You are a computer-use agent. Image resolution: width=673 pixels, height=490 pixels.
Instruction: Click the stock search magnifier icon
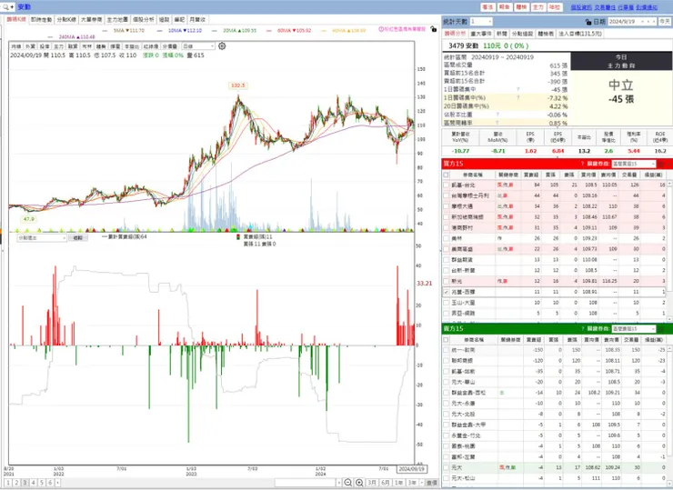5,7
